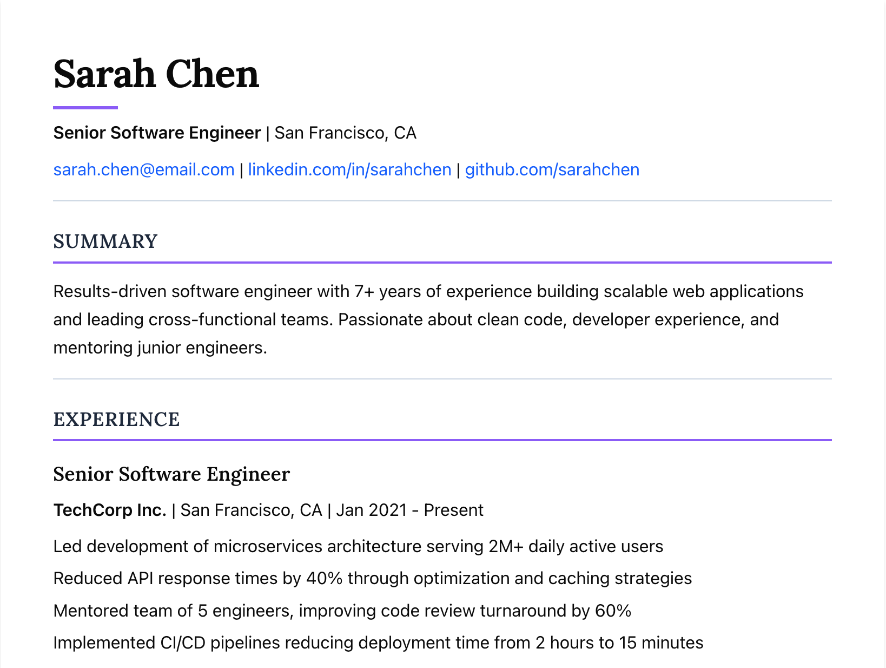The image size is (886, 668).
Task: Click the Senior Software Engineer role heading under Experience
Action: (x=171, y=474)
